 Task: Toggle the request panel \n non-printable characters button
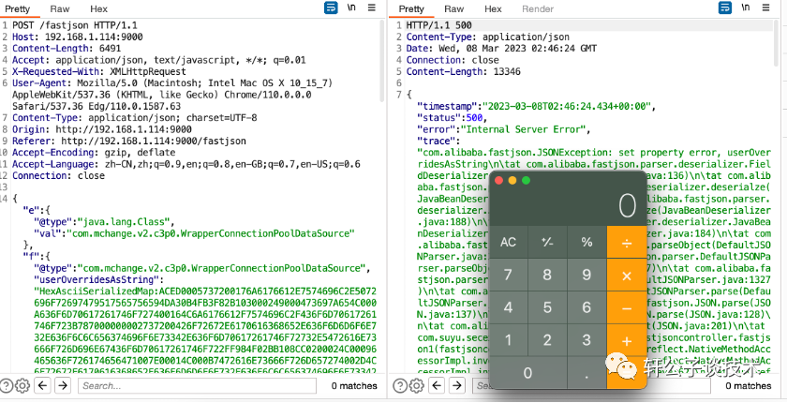[x=352, y=8]
